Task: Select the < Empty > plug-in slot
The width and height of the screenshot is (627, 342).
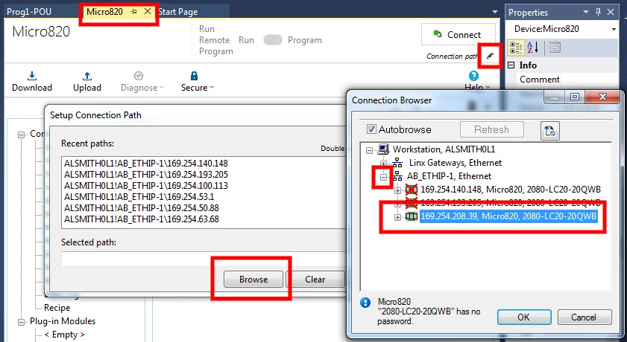Action: pos(64,335)
